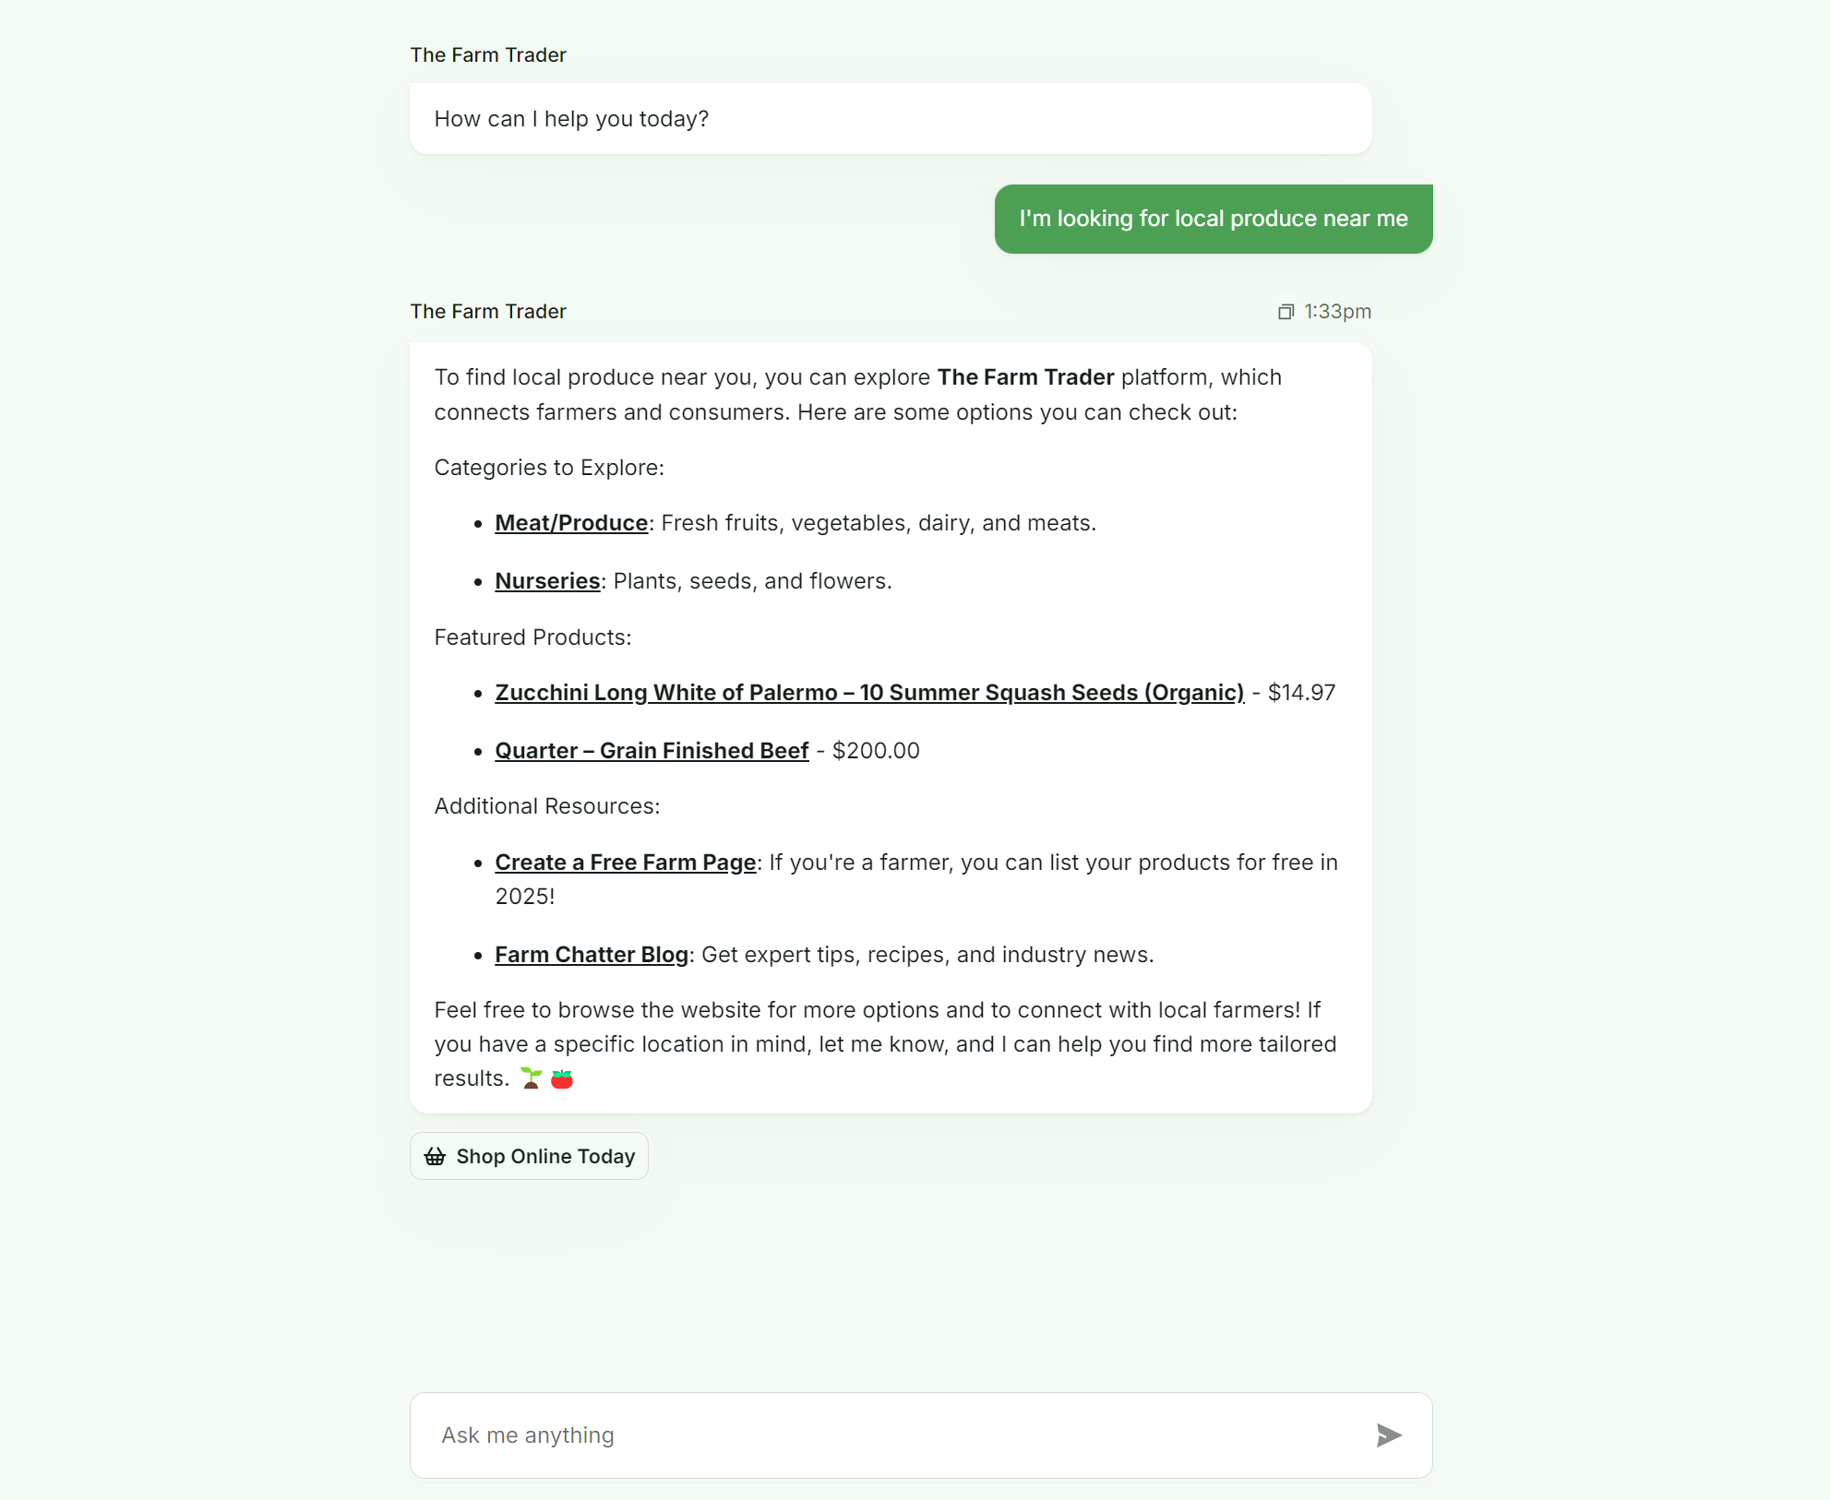Viewport: 1830px width, 1500px height.
Task: Click the bold The Farm Trader text in reply
Action: point(1025,377)
